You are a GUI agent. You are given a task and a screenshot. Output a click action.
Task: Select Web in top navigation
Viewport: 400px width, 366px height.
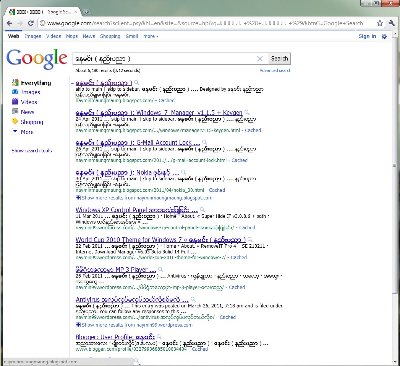pos(13,36)
